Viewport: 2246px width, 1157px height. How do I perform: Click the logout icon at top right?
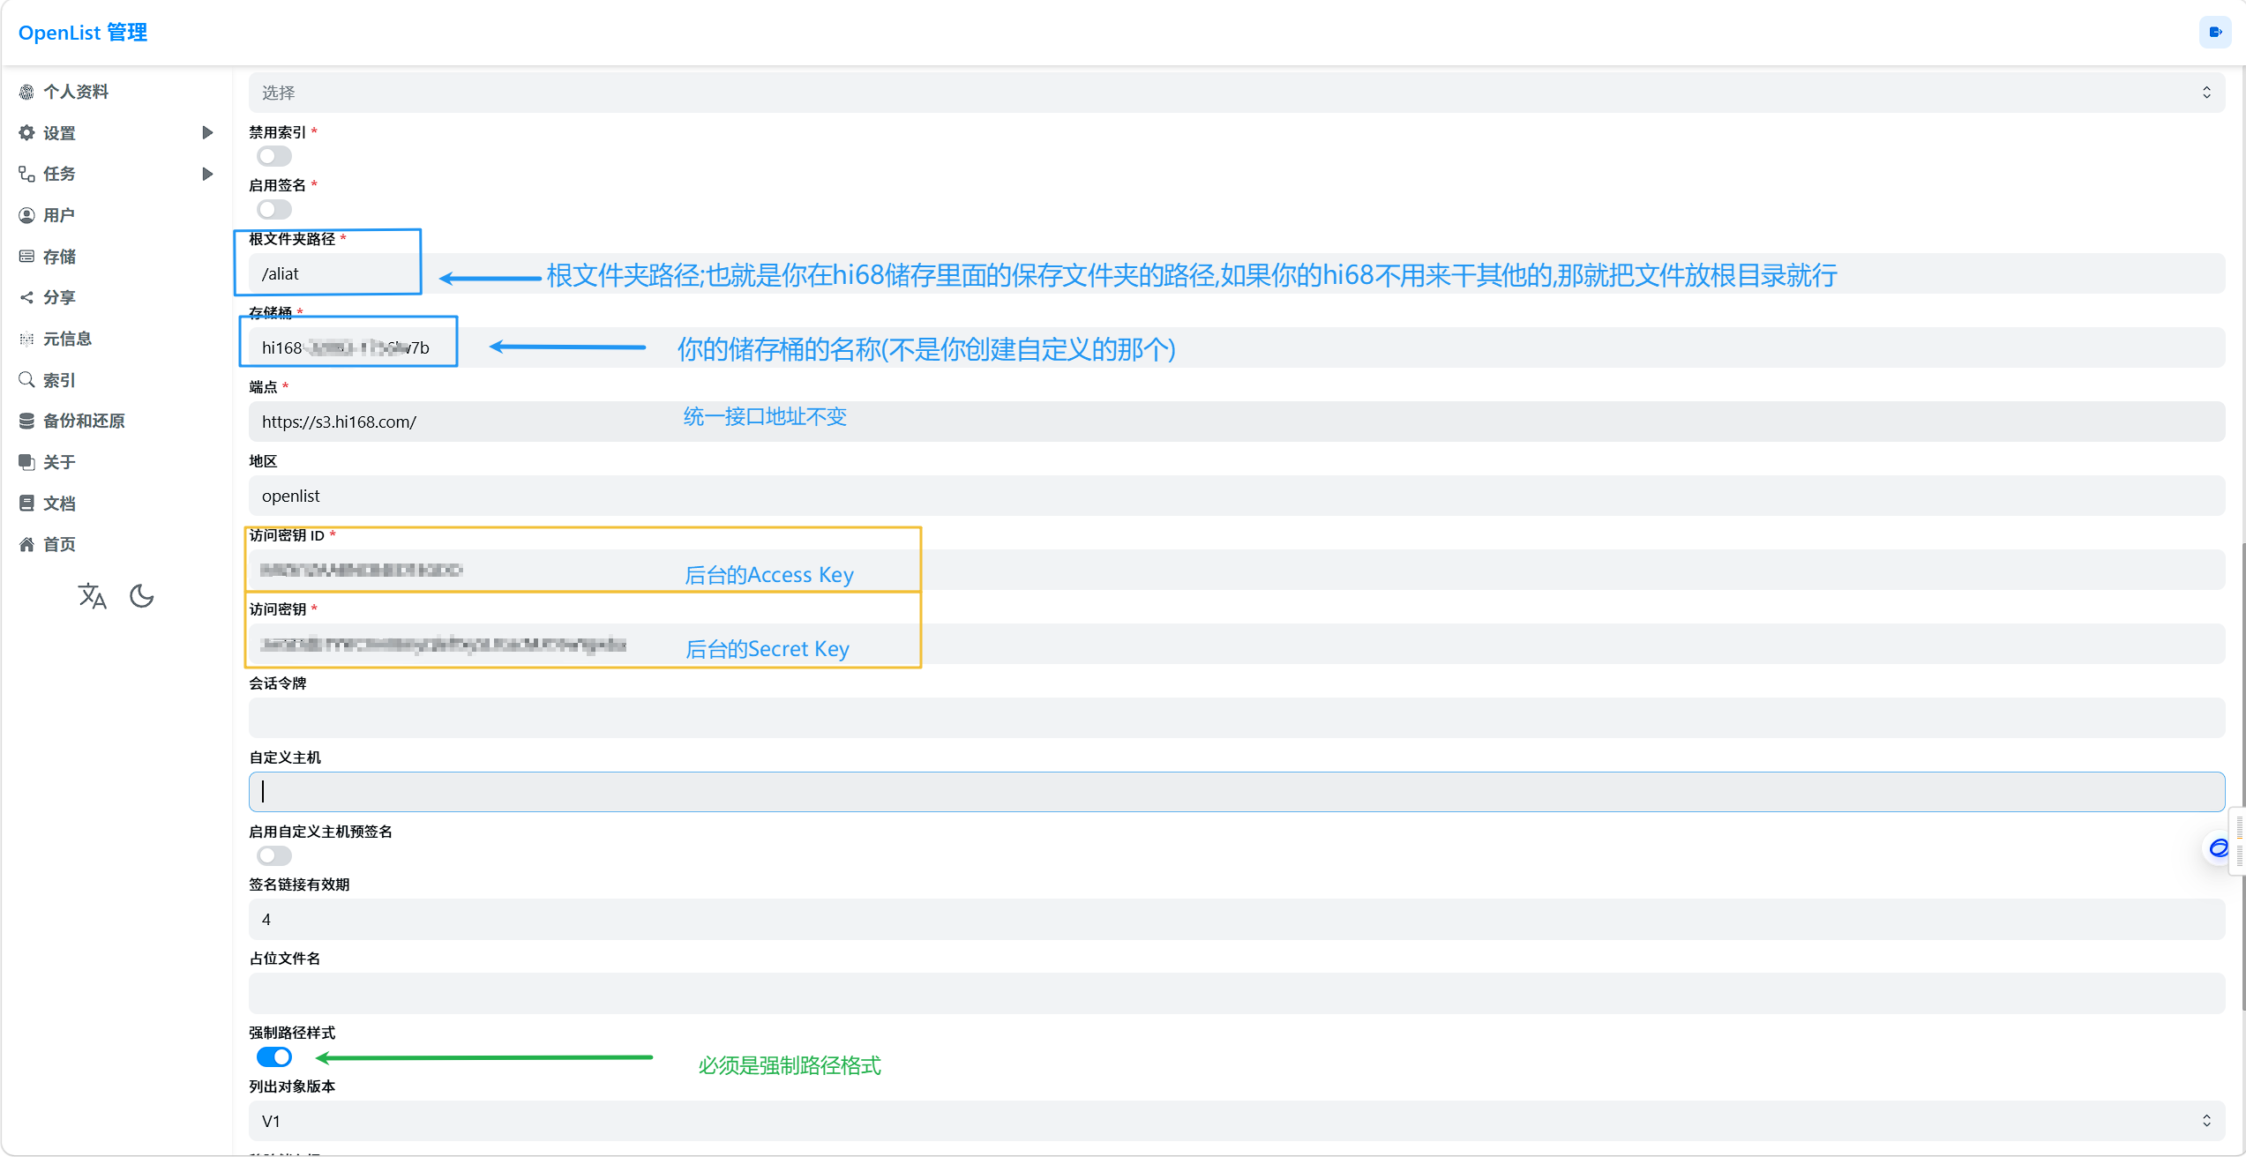[x=2214, y=33]
